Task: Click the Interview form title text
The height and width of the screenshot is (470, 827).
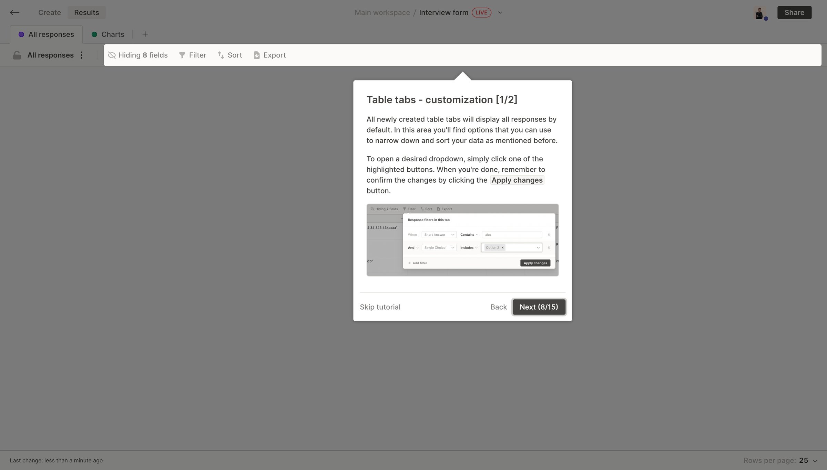Action: [443, 13]
